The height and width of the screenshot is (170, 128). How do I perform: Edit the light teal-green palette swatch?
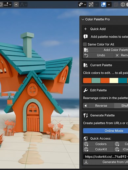[x=96, y=80]
